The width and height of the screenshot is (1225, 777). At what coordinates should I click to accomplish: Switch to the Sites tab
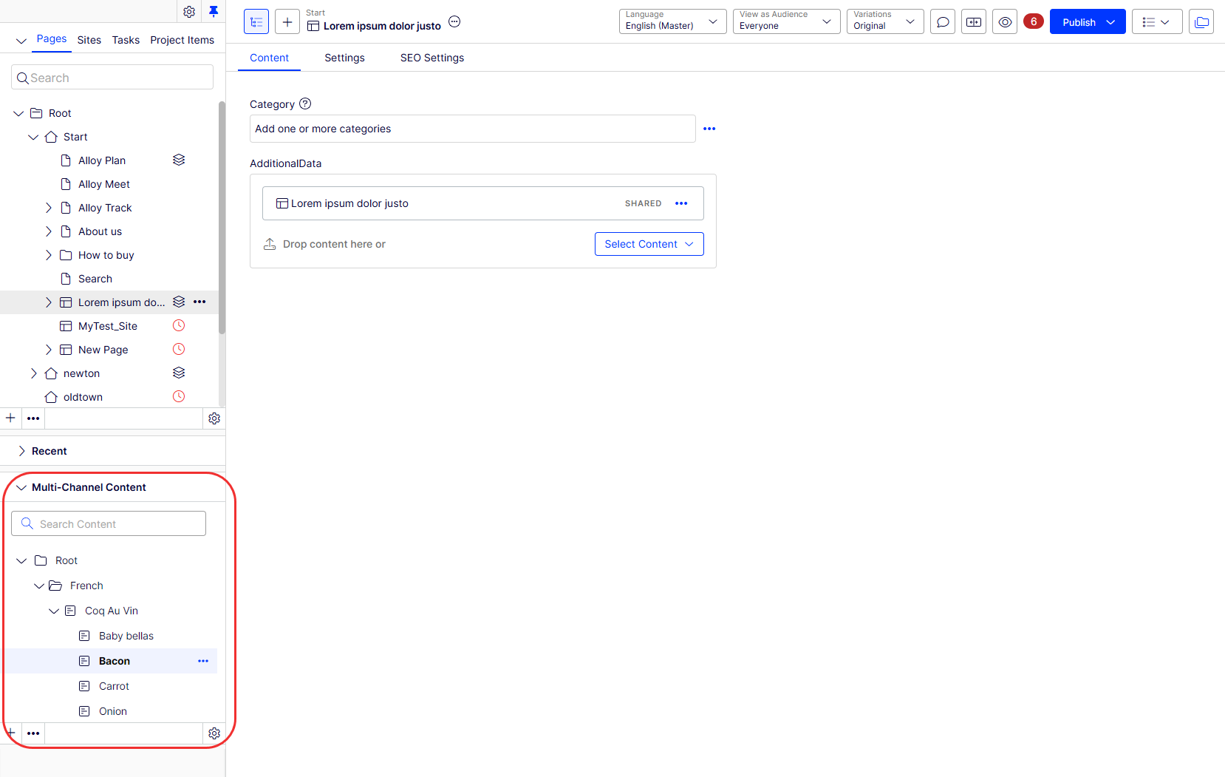pyautogui.click(x=89, y=40)
